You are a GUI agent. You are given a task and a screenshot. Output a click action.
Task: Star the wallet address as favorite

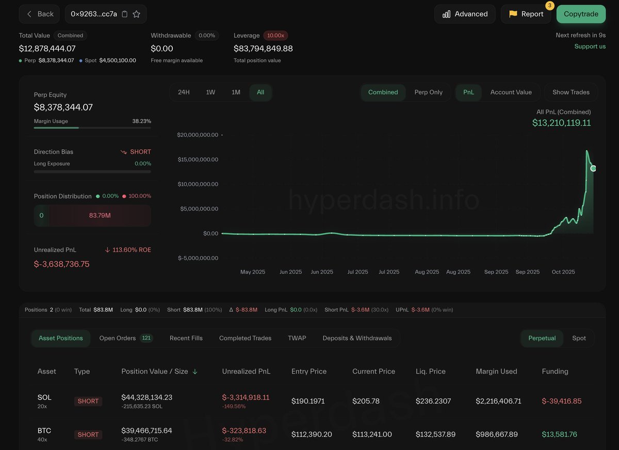[x=137, y=14]
